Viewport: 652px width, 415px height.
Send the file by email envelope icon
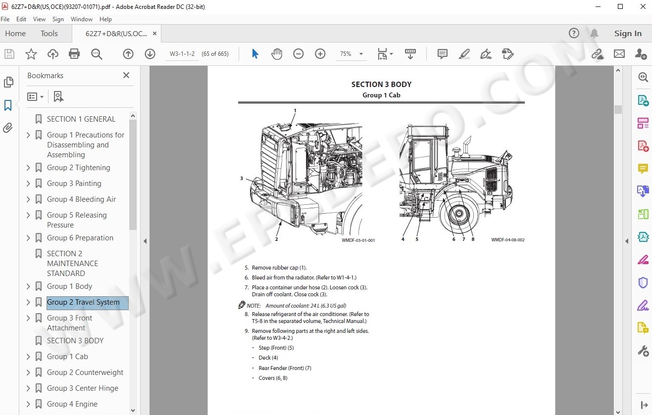619,54
